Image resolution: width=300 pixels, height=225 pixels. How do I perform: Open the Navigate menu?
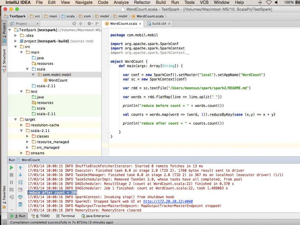(84, 3)
